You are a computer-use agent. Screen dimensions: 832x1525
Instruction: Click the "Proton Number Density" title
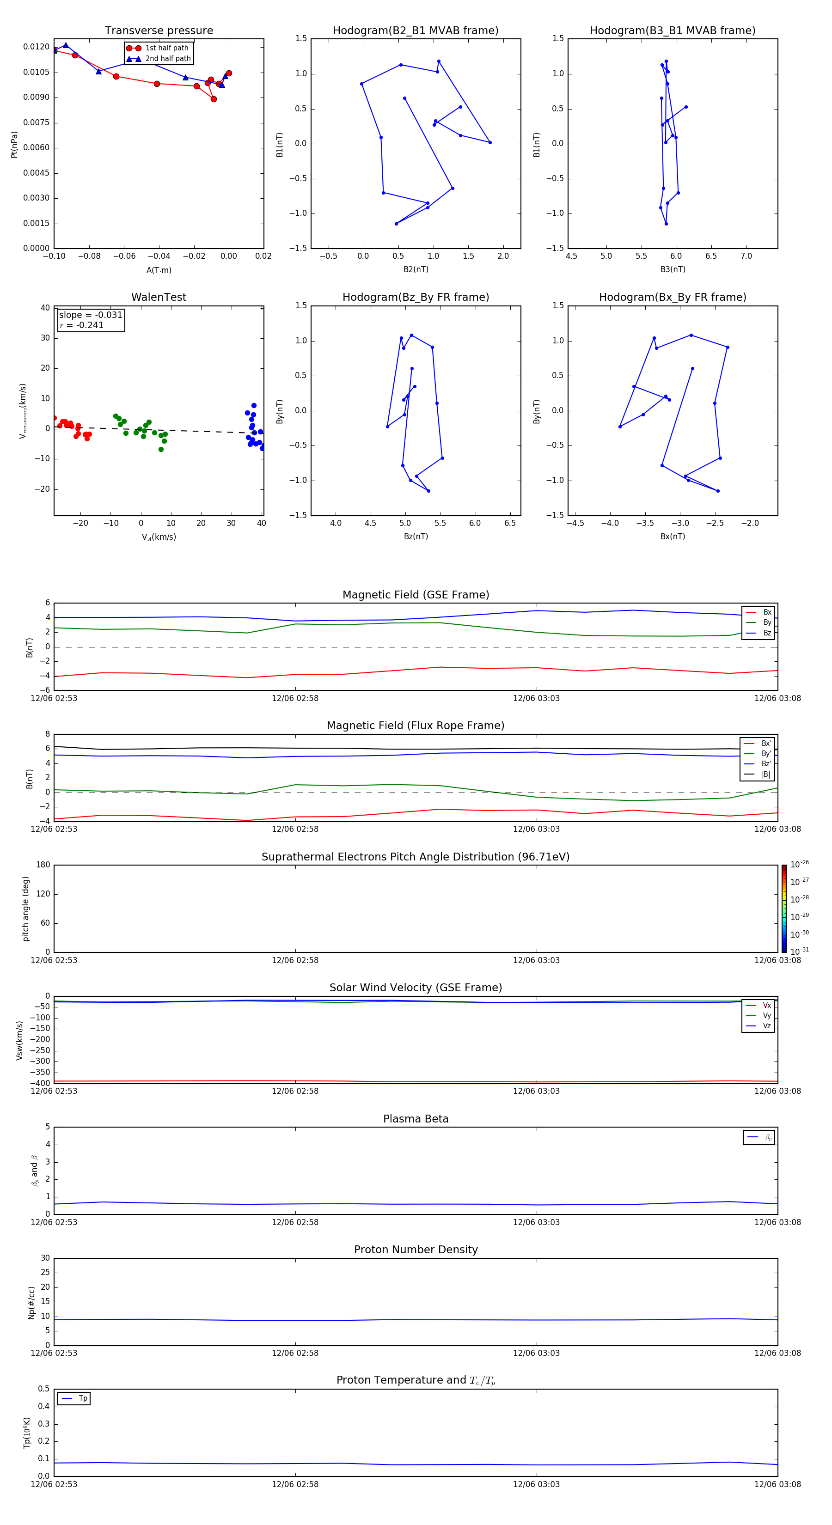[x=416, y=1250]
